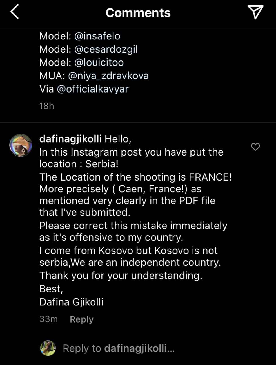Tap the @niya_zdravkova MUA mention
This screenshot has width=276, height=365.
coord(108,76)
